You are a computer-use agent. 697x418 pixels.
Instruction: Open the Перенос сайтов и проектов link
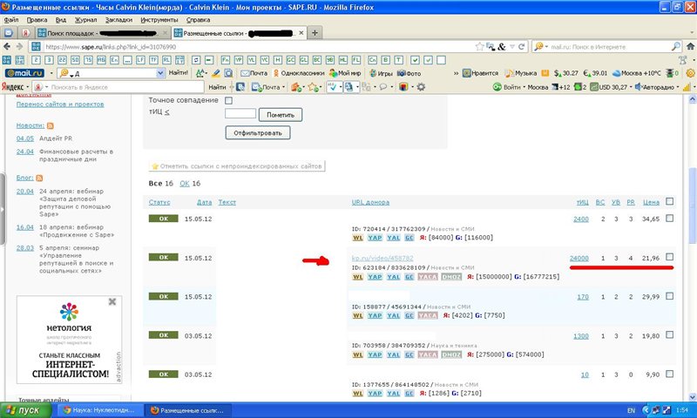pos(60,104)
